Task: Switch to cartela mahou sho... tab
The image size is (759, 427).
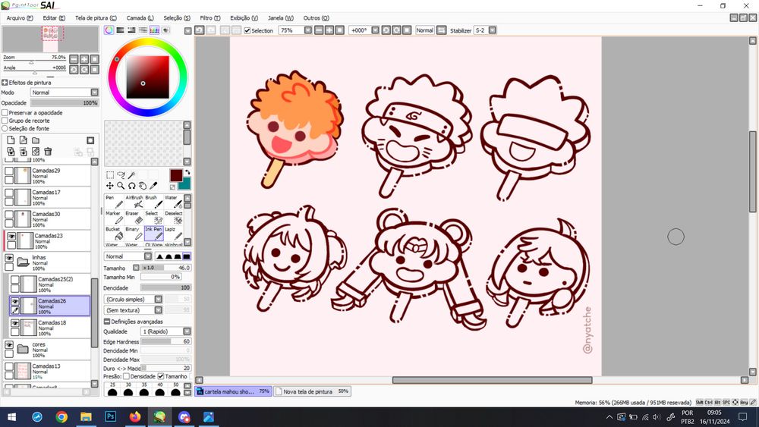Action: click(233, 391)
